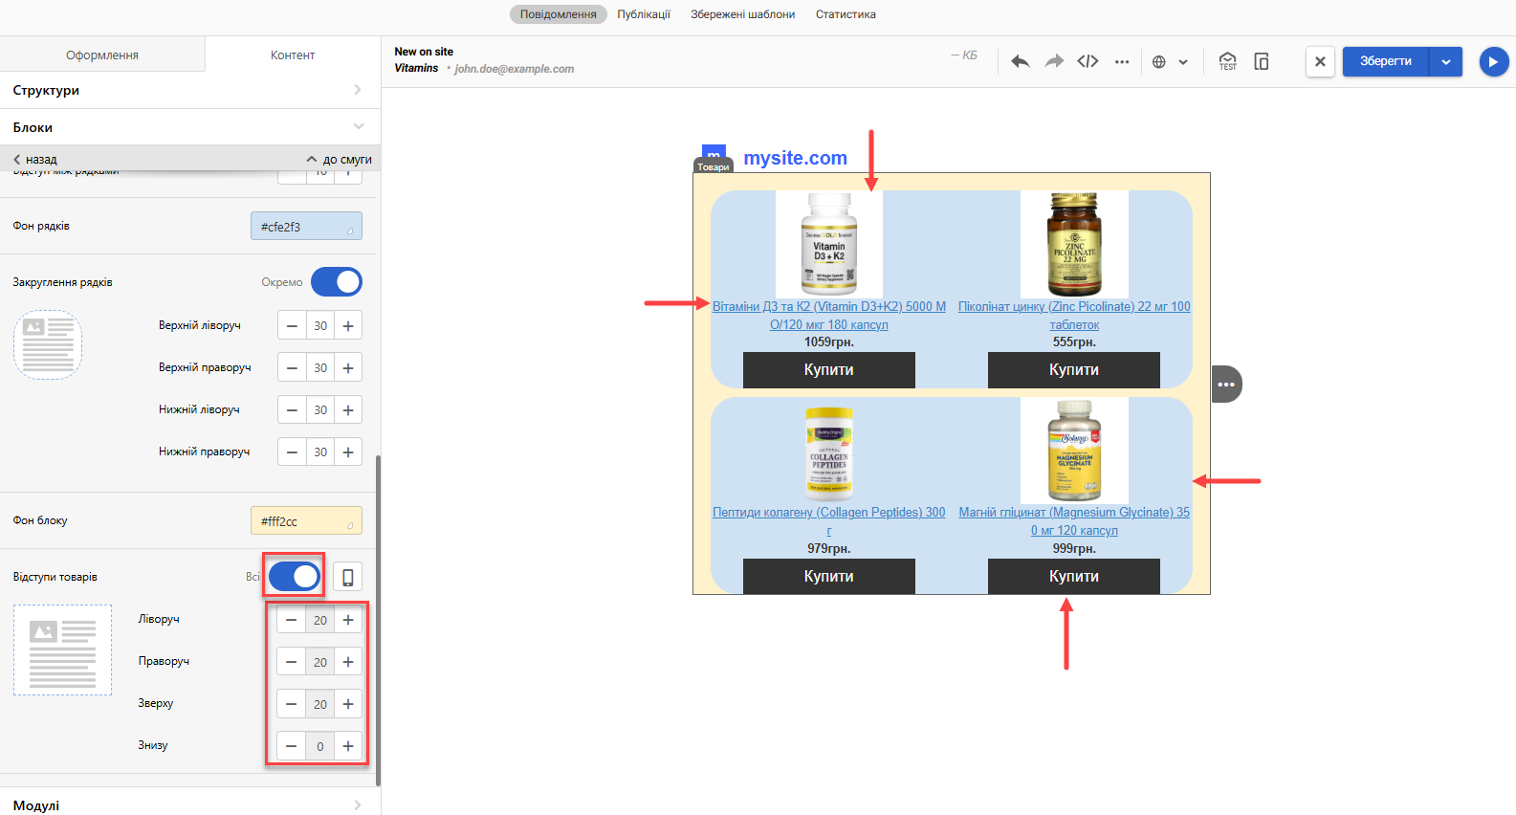Switch to the Оформлення tab

pos(102,55)
